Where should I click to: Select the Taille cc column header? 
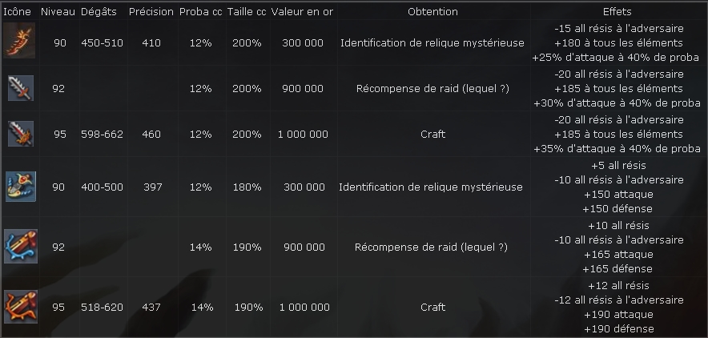coord(247,12)
